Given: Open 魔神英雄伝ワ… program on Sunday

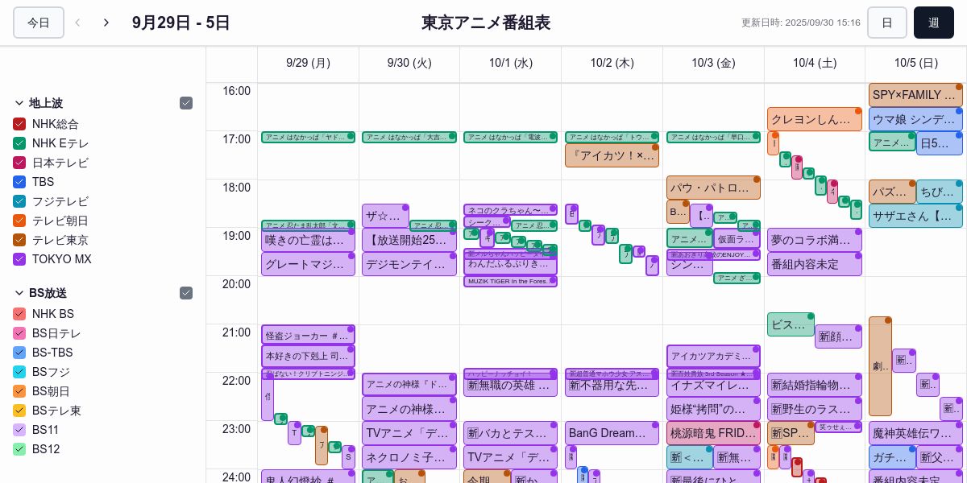Looking at the screenshot, I should (x=915, y=433).
